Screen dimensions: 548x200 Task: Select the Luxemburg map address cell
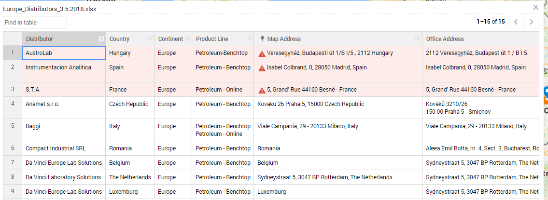(338, 192)
